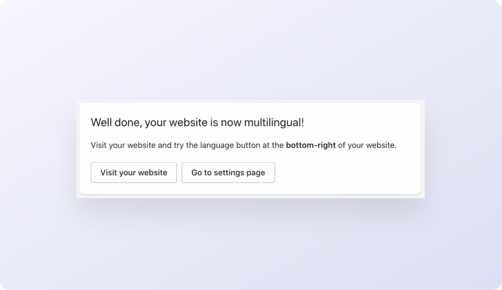Click the top edge of the white panel
Viewport: 502px width, 290px height.
[251, 100]
